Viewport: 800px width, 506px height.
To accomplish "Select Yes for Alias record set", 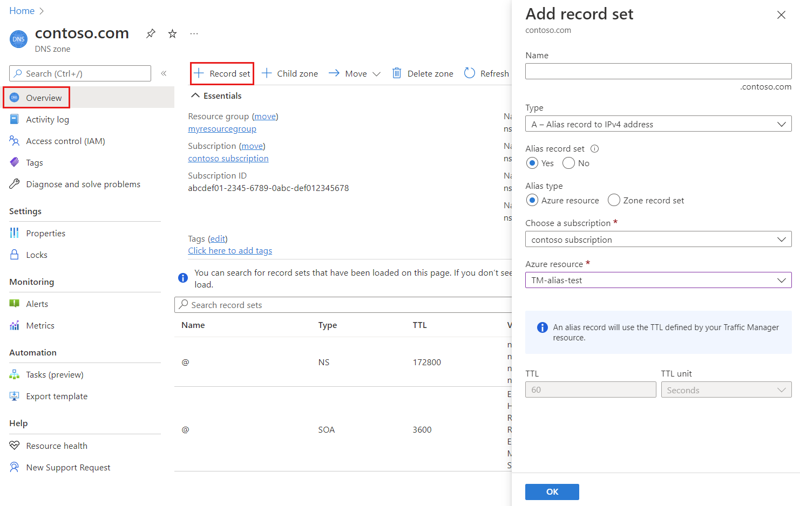I will [x=532, y=163].
